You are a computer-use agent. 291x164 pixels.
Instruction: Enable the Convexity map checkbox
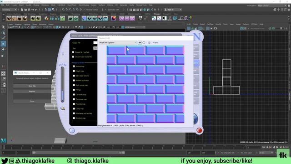pyautogui.click(x=74, y=94)
